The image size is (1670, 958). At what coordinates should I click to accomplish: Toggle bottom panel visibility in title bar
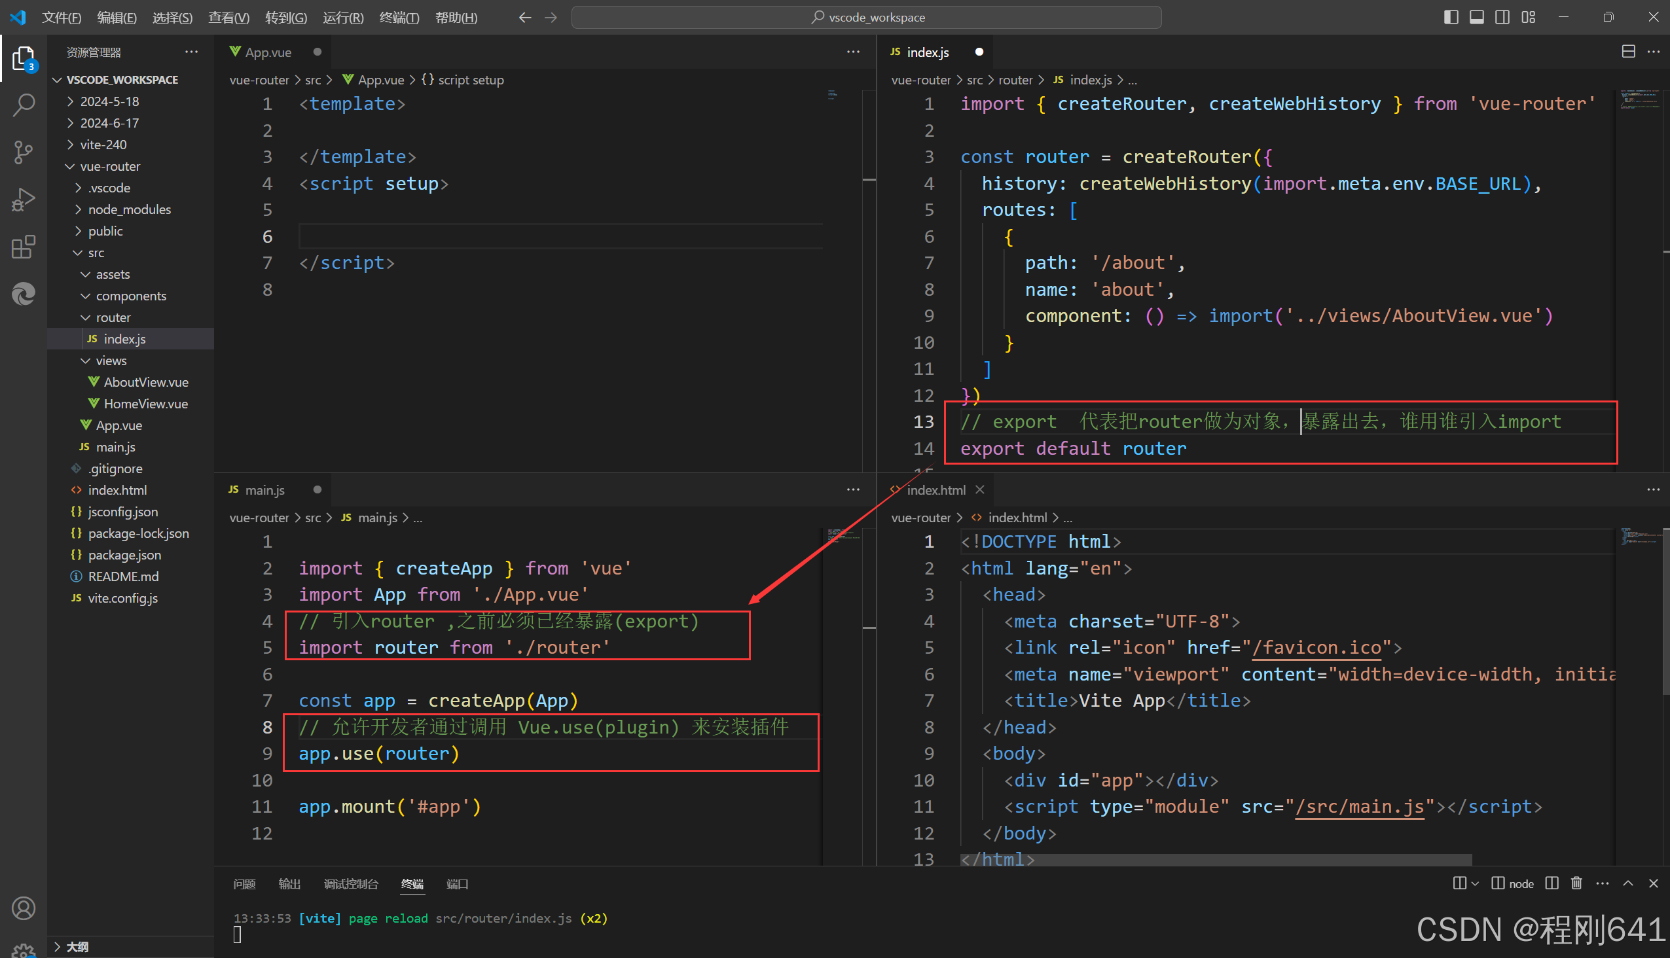1476,17
